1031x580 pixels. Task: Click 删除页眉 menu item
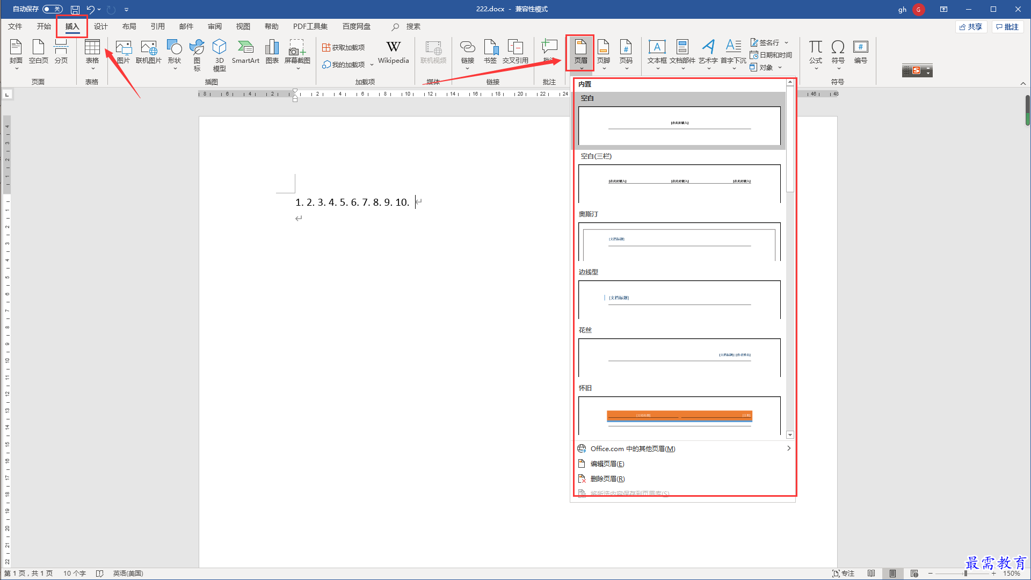pos(684,479)
